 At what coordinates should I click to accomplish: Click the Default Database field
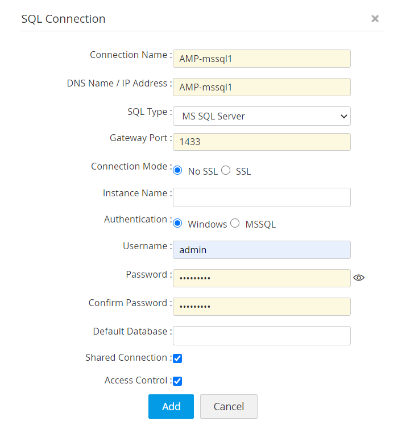pos(262,335)
